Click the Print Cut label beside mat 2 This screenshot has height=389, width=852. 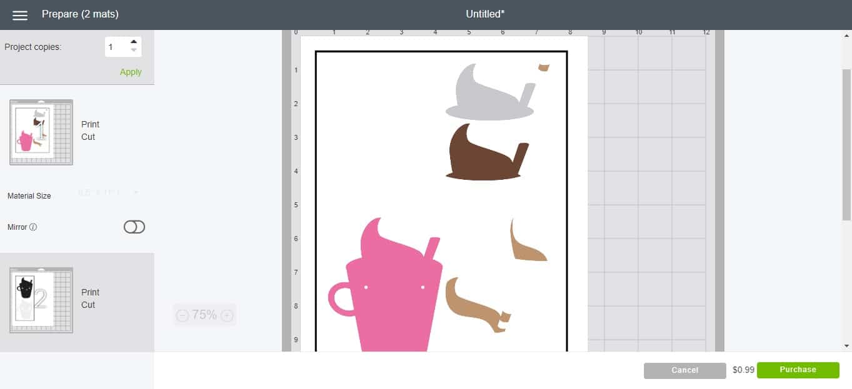point(89,298)
